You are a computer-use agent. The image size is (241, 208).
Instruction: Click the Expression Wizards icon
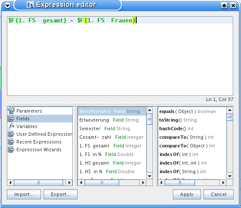11,150
